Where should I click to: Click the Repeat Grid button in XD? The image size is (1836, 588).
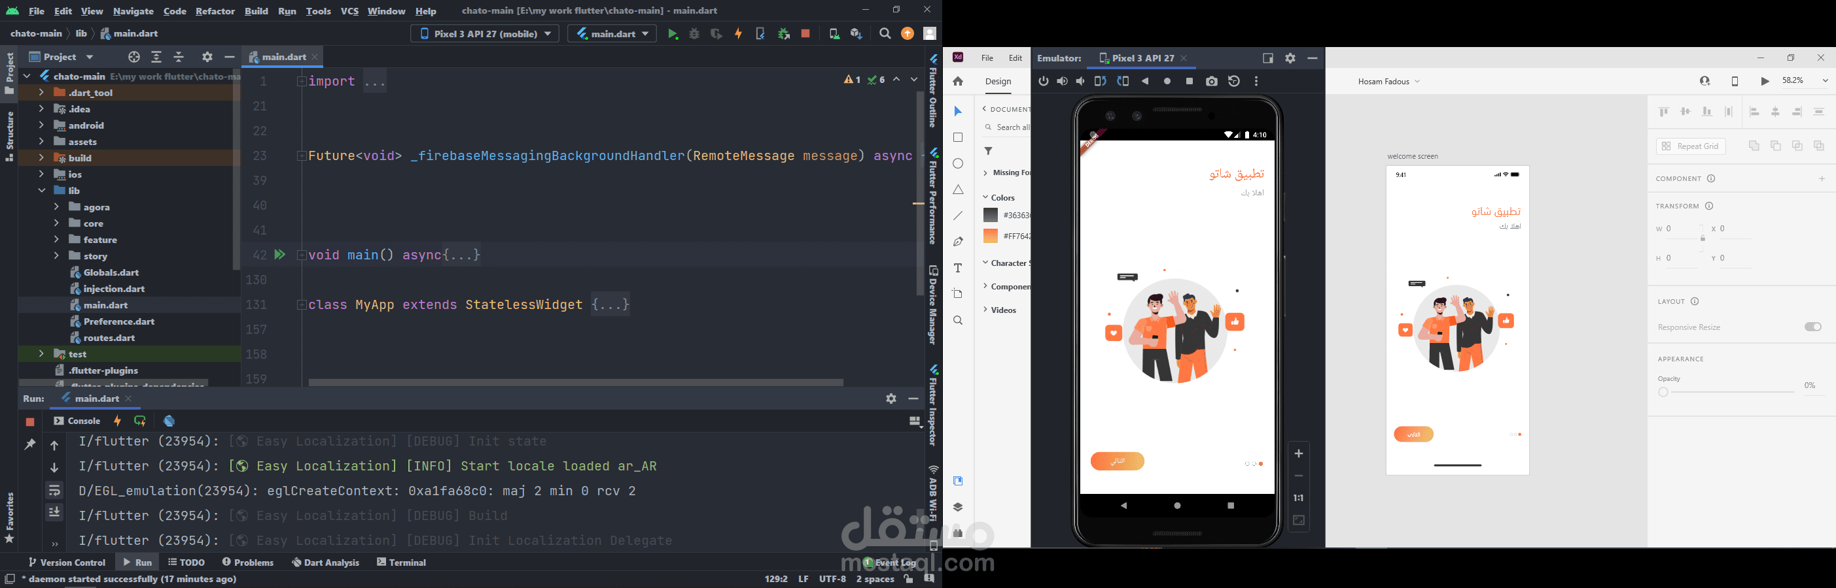pos(1691,146)
